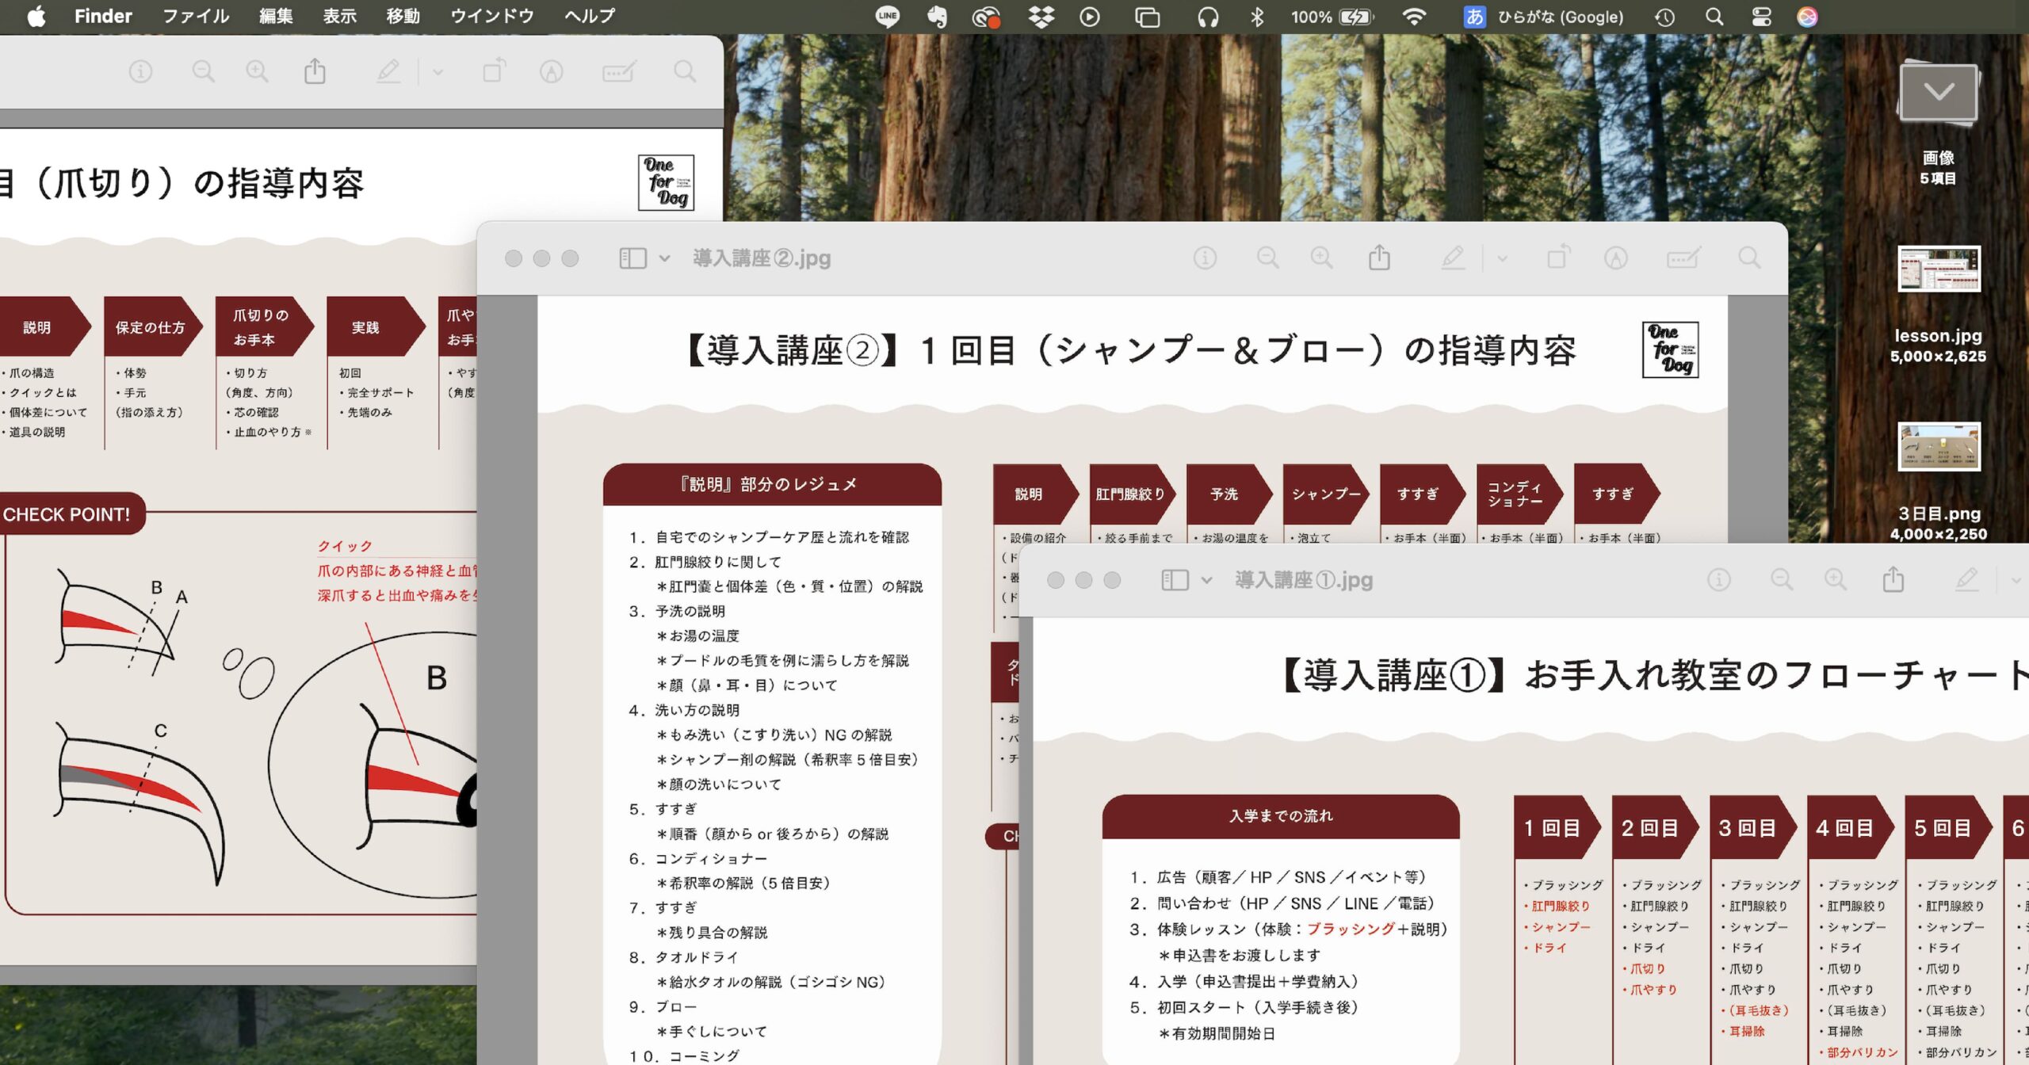
Task: Open the window manager menu bar icon
Action: pyautogui.click(x=1147, y=17)
